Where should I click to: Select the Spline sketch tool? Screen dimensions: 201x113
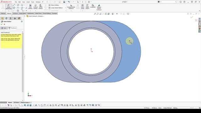[22, 5]
